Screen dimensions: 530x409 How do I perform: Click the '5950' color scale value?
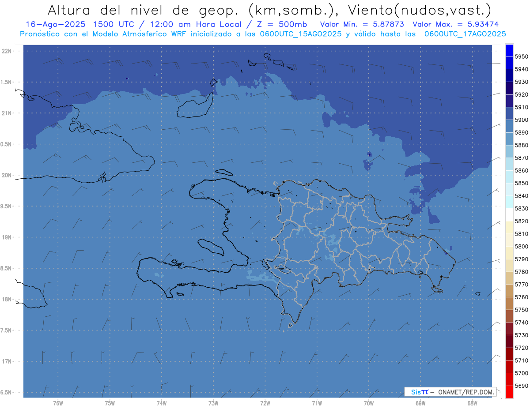521,56
